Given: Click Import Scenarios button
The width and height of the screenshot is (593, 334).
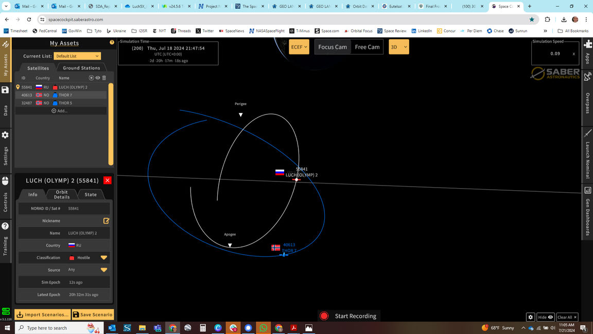Looking at the screenshot, I should (x=43, y=314).
